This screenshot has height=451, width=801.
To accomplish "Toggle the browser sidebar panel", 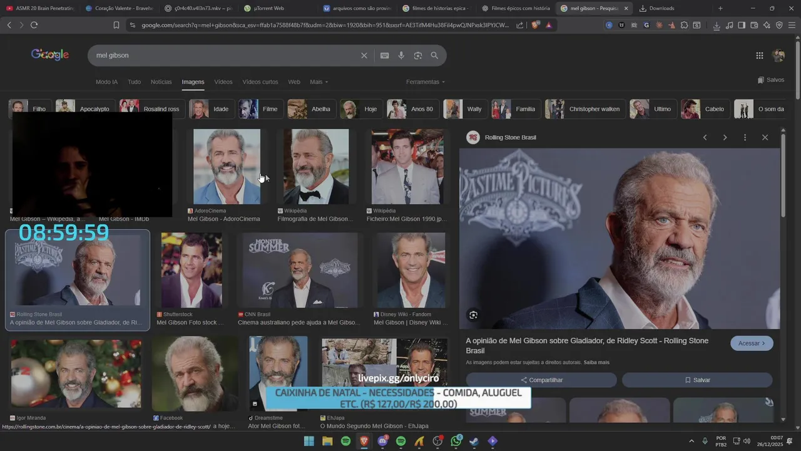I will click(742, 25).
